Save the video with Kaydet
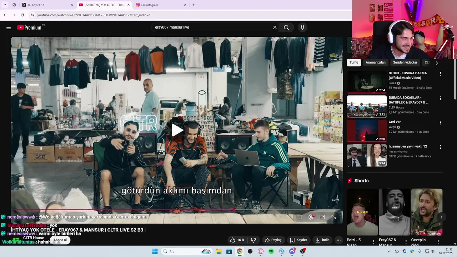 coord(298,240)
